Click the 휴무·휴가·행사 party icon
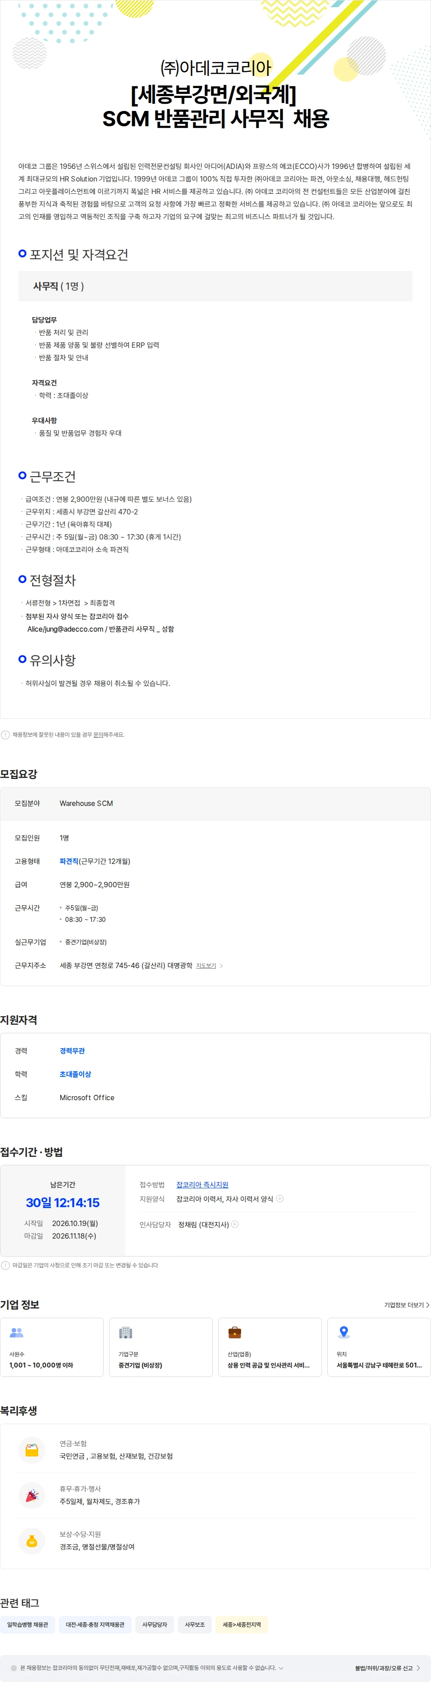 click(x=32, y=1495)
